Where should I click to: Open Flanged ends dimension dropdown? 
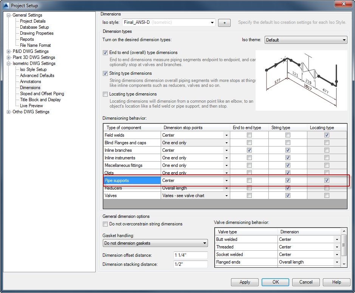[x=337, y=262]
